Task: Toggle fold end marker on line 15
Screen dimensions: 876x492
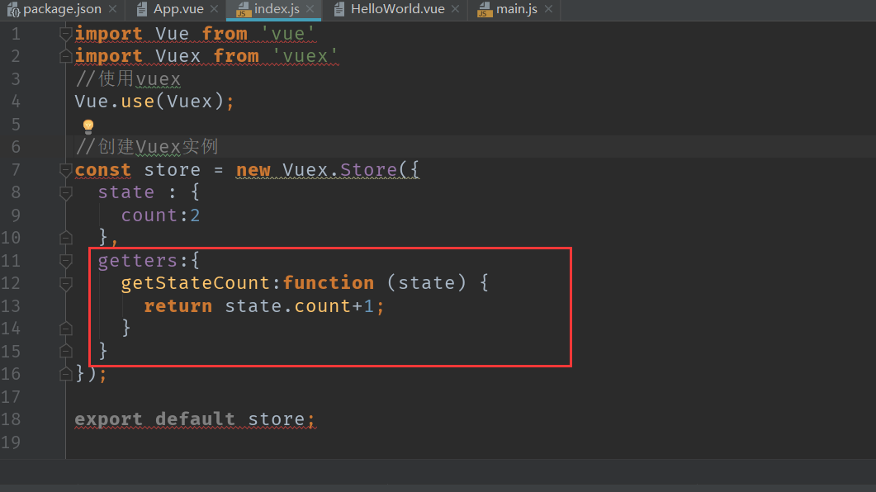Action: [65, 352]
